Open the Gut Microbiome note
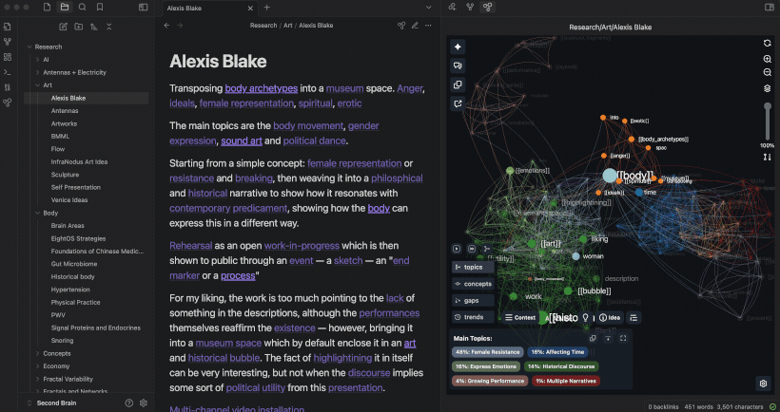The width and height of the screenshot is (780, 412). pos(74,264)
